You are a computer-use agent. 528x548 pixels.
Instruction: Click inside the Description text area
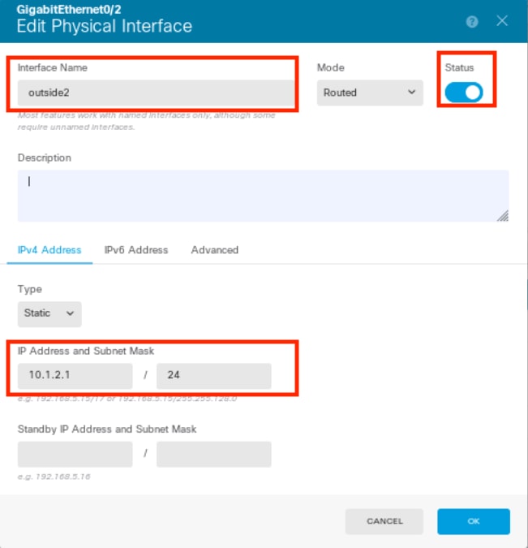263,196
